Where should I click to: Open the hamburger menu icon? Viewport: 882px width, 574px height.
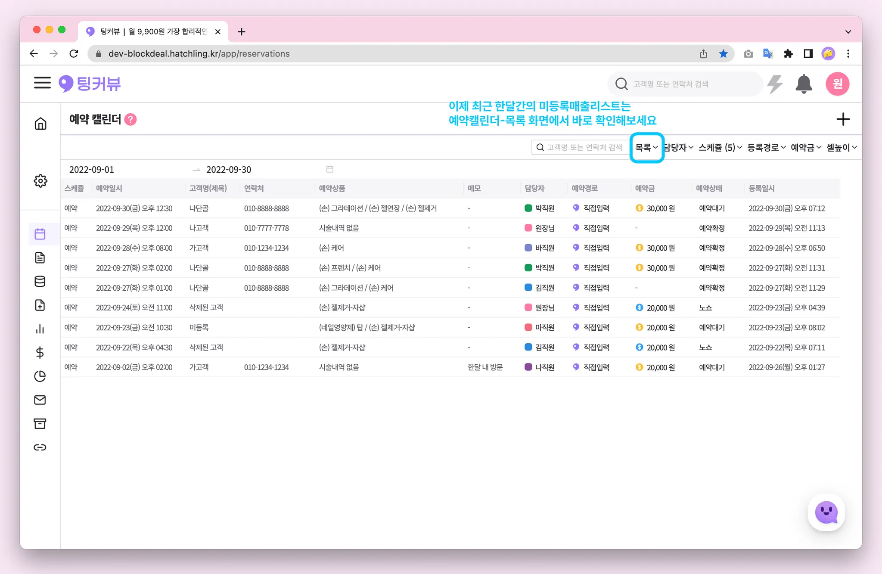pyautogui.click(x=42, y=83)
